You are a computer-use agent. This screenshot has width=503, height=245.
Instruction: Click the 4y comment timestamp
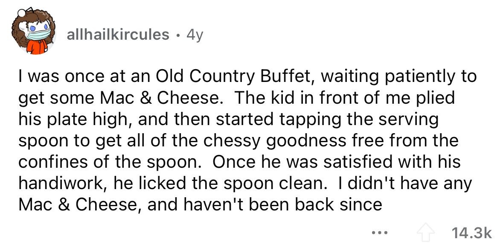(195, 35)
